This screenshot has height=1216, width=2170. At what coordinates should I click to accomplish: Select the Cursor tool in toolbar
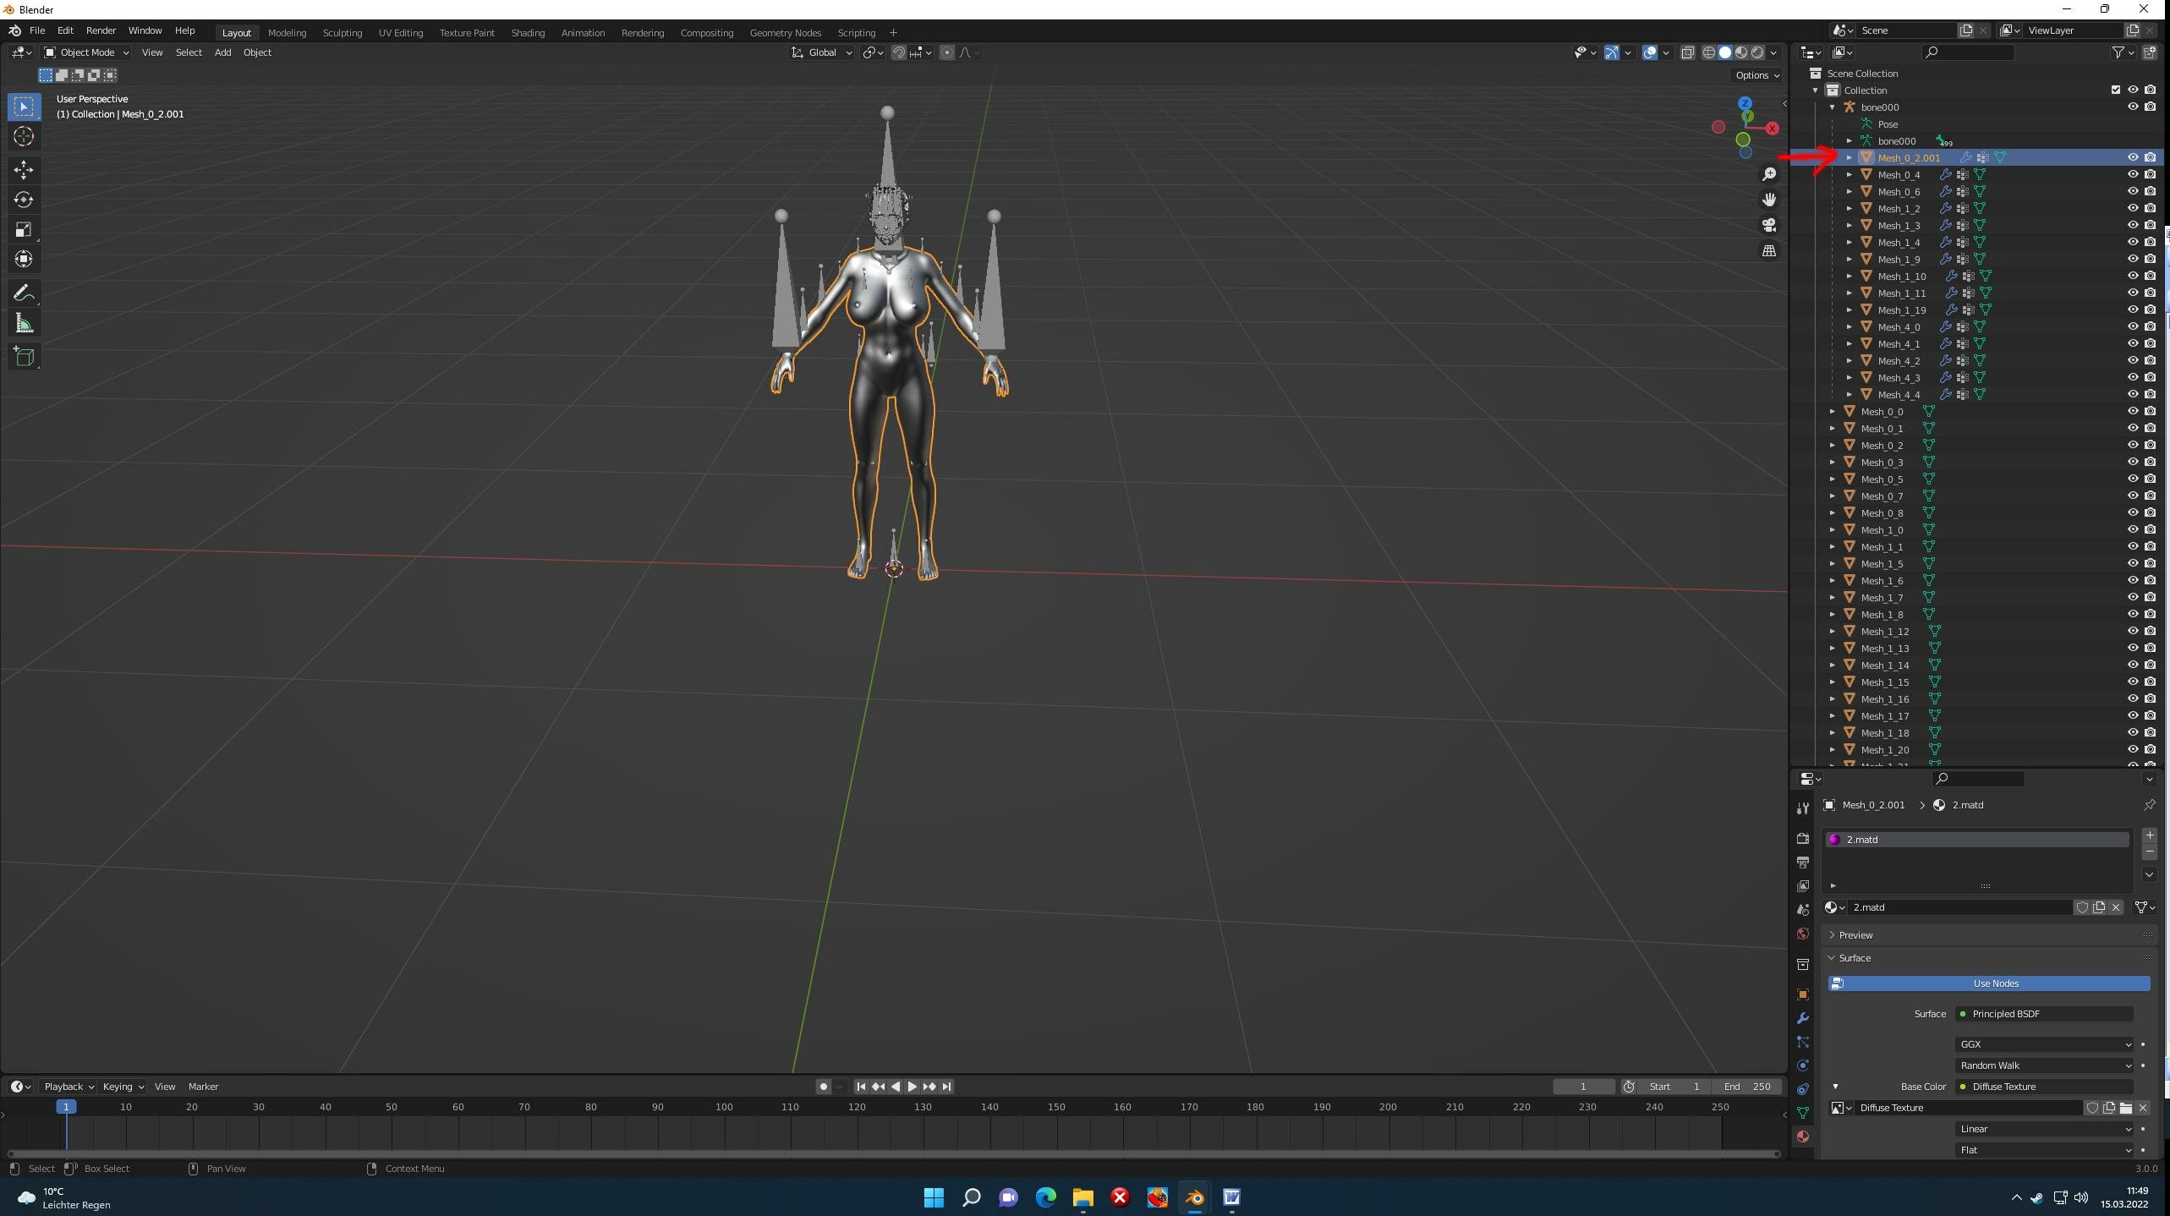24,136
